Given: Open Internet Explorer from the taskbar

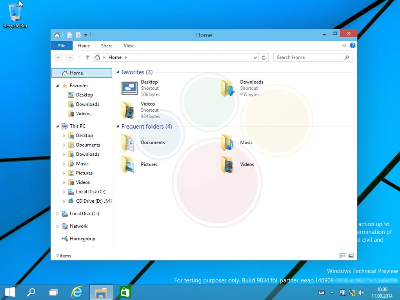Looking at the screenshot, I should point(77,292).
